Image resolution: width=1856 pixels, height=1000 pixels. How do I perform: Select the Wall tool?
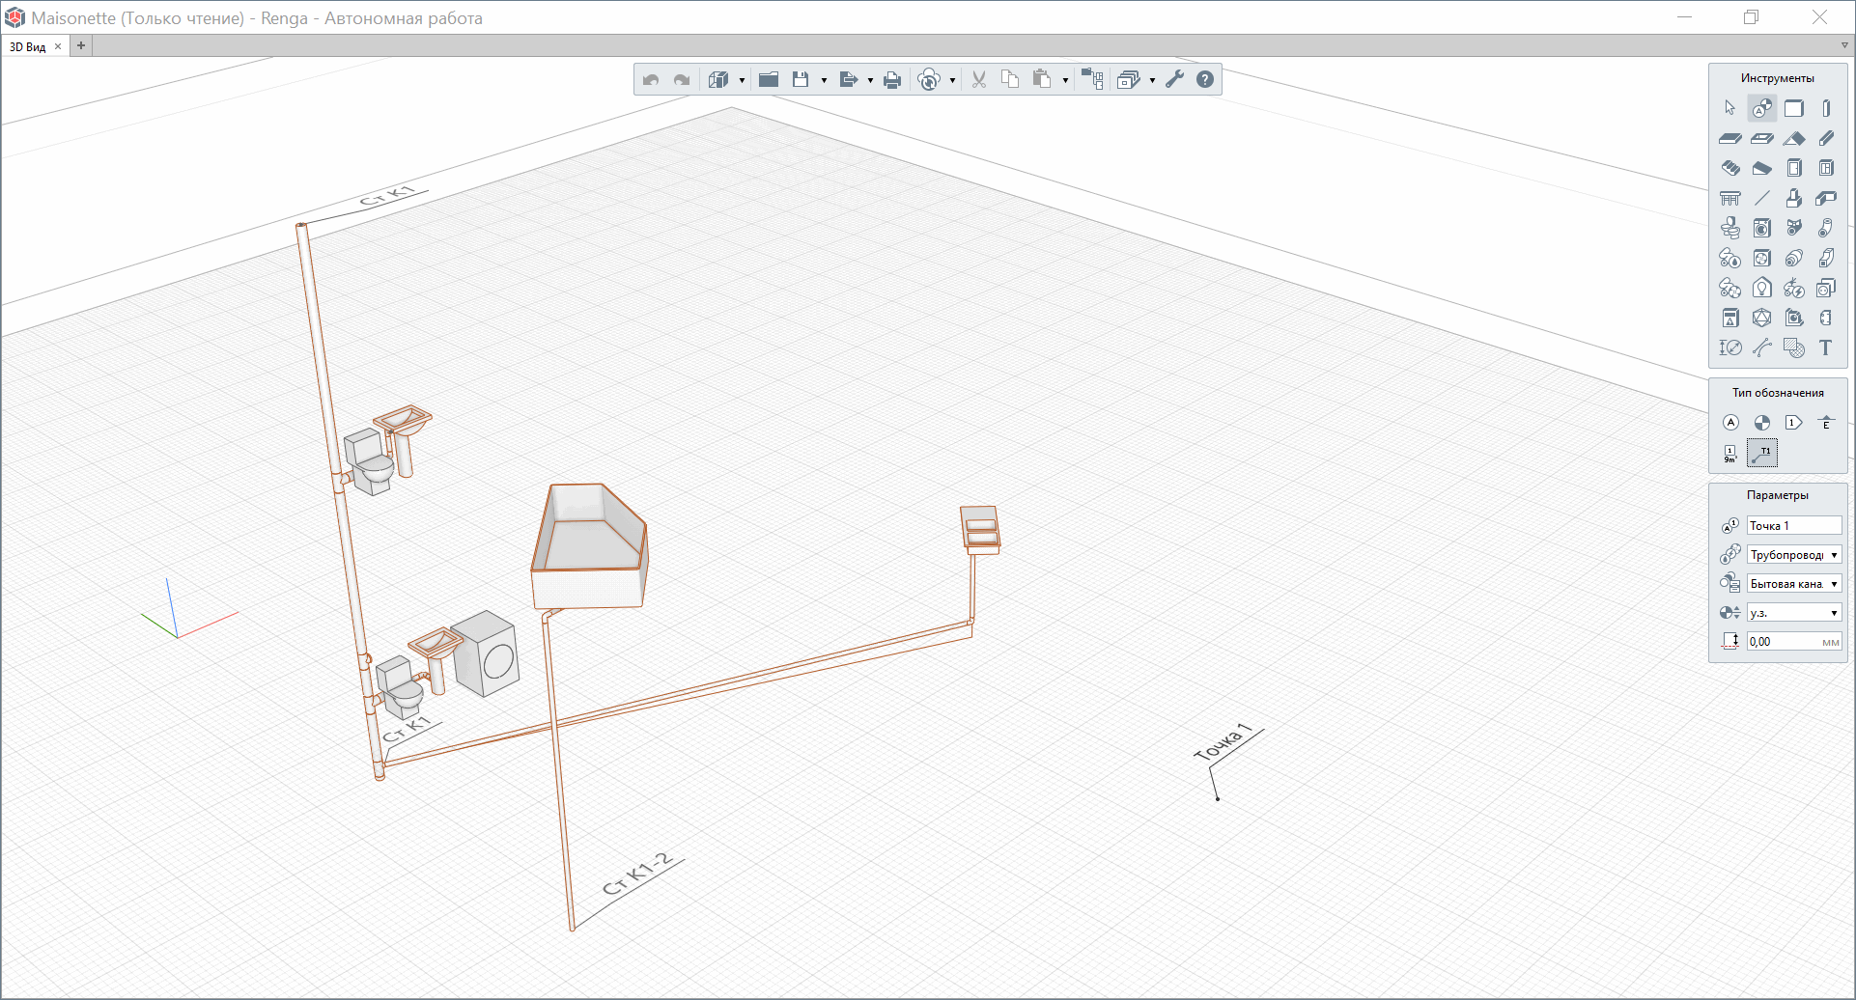(1794, 108)
